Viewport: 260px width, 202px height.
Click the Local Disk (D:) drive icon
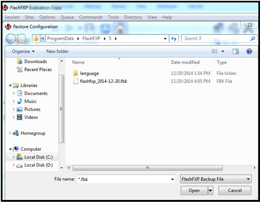(x=20, y=166)
